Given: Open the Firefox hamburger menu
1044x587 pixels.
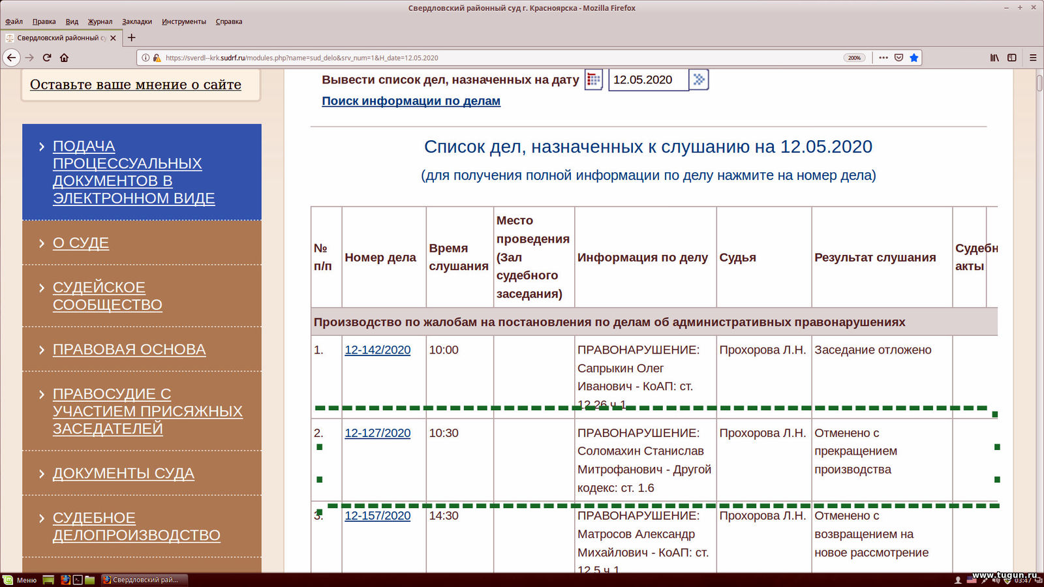Looking at the screenshot, I should point(1033,57).
